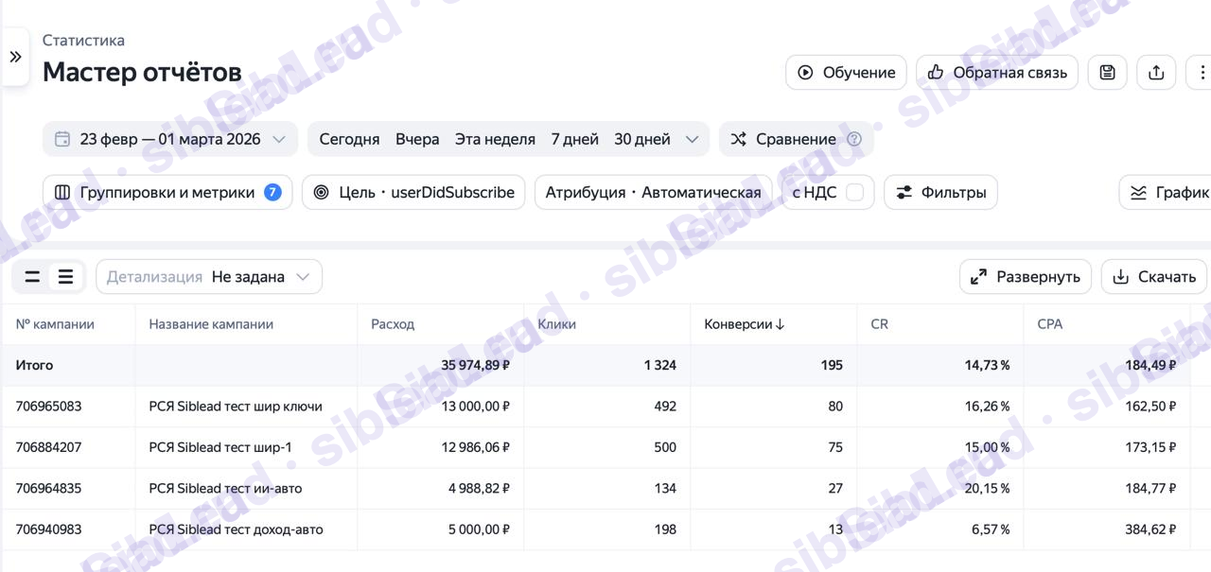Screen dimensions: 1211x572
Task: Switch to compact row density icon
Action: tap(32, 277)
